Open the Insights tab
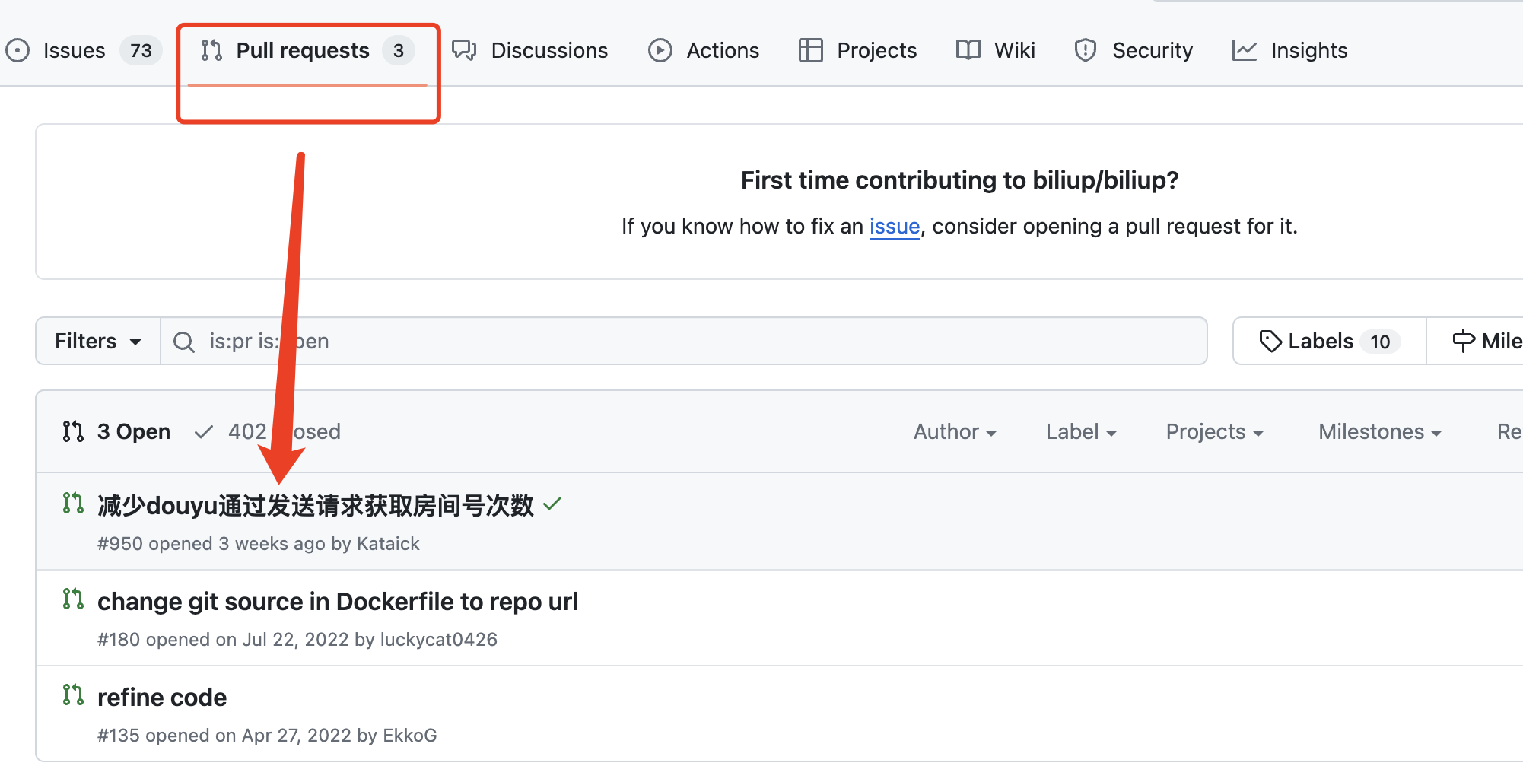This screenshot has width=1523, height=782. (x=1308, y=50)
